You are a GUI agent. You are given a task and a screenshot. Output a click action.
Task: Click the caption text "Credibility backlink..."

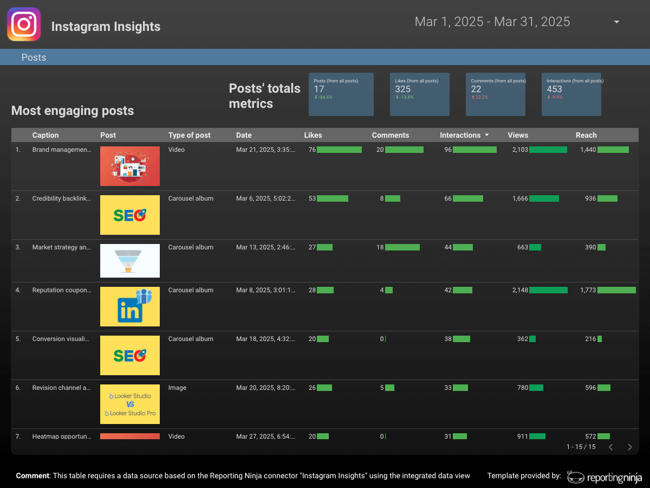coord(62,198)
